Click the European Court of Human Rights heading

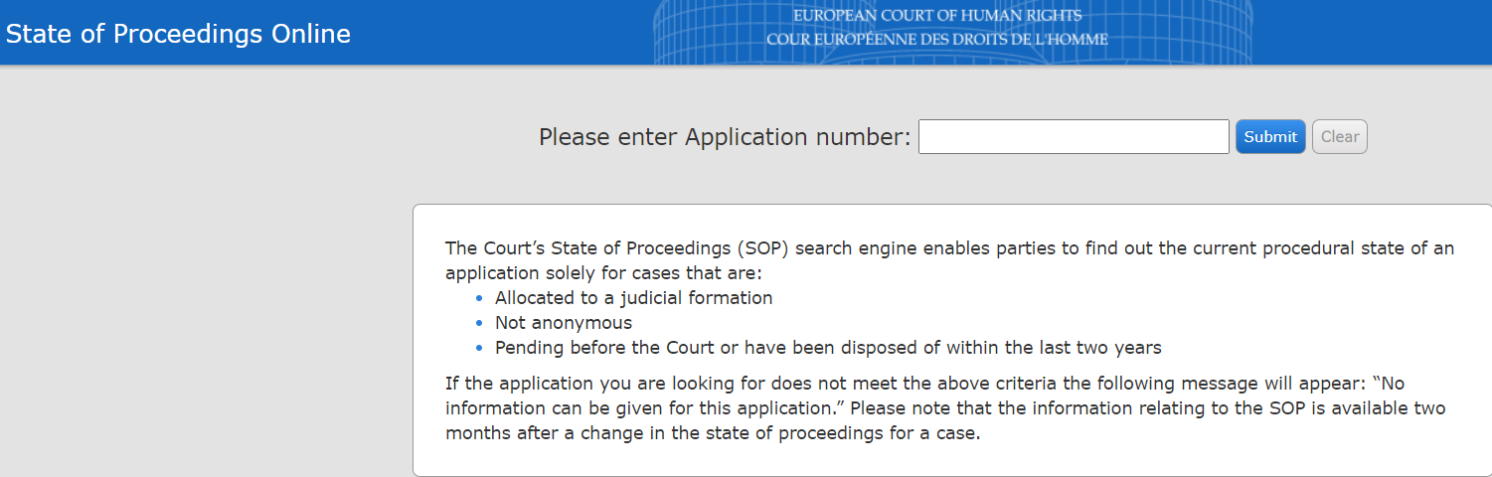(936, 16)
